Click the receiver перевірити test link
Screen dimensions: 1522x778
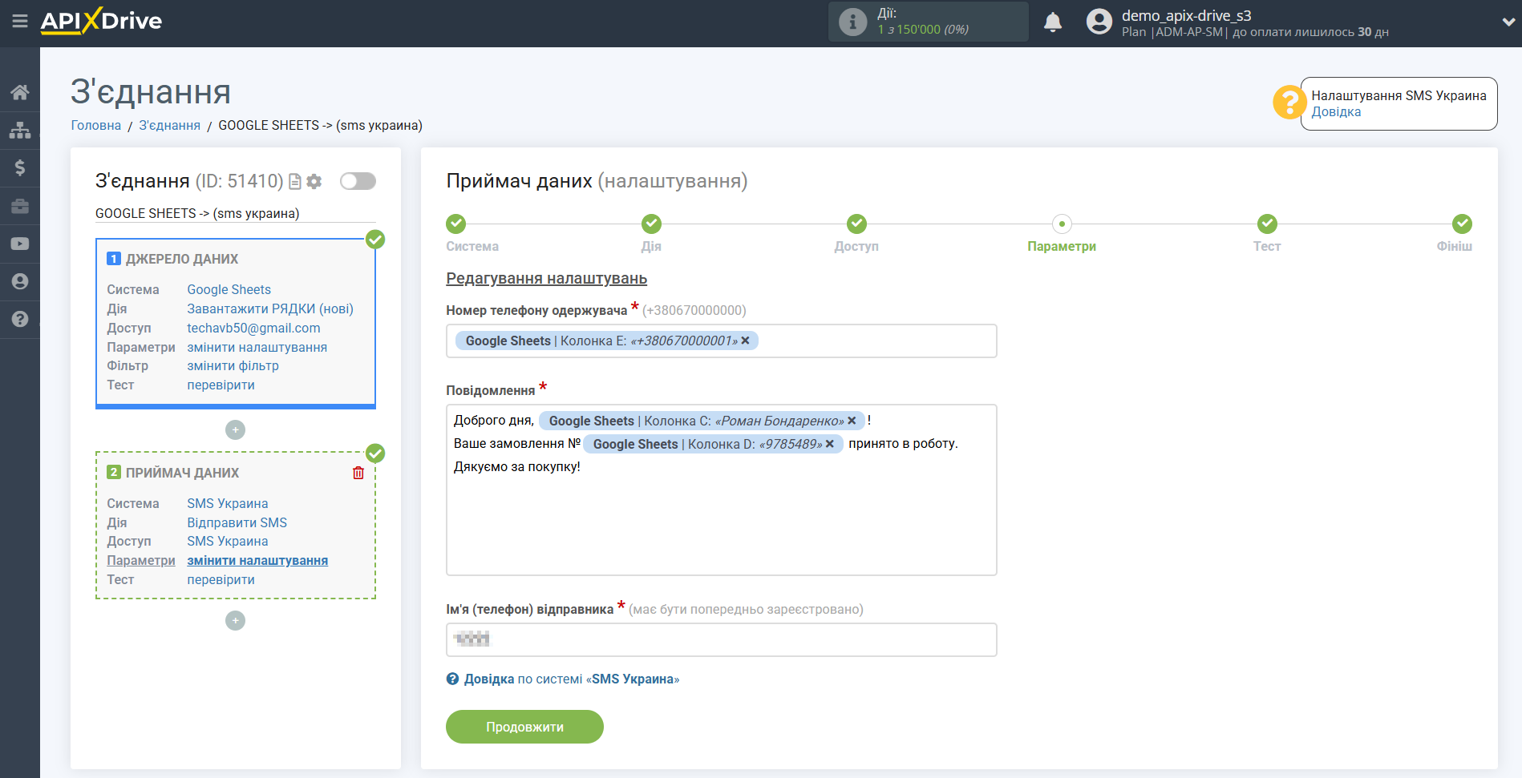(221, 580)
